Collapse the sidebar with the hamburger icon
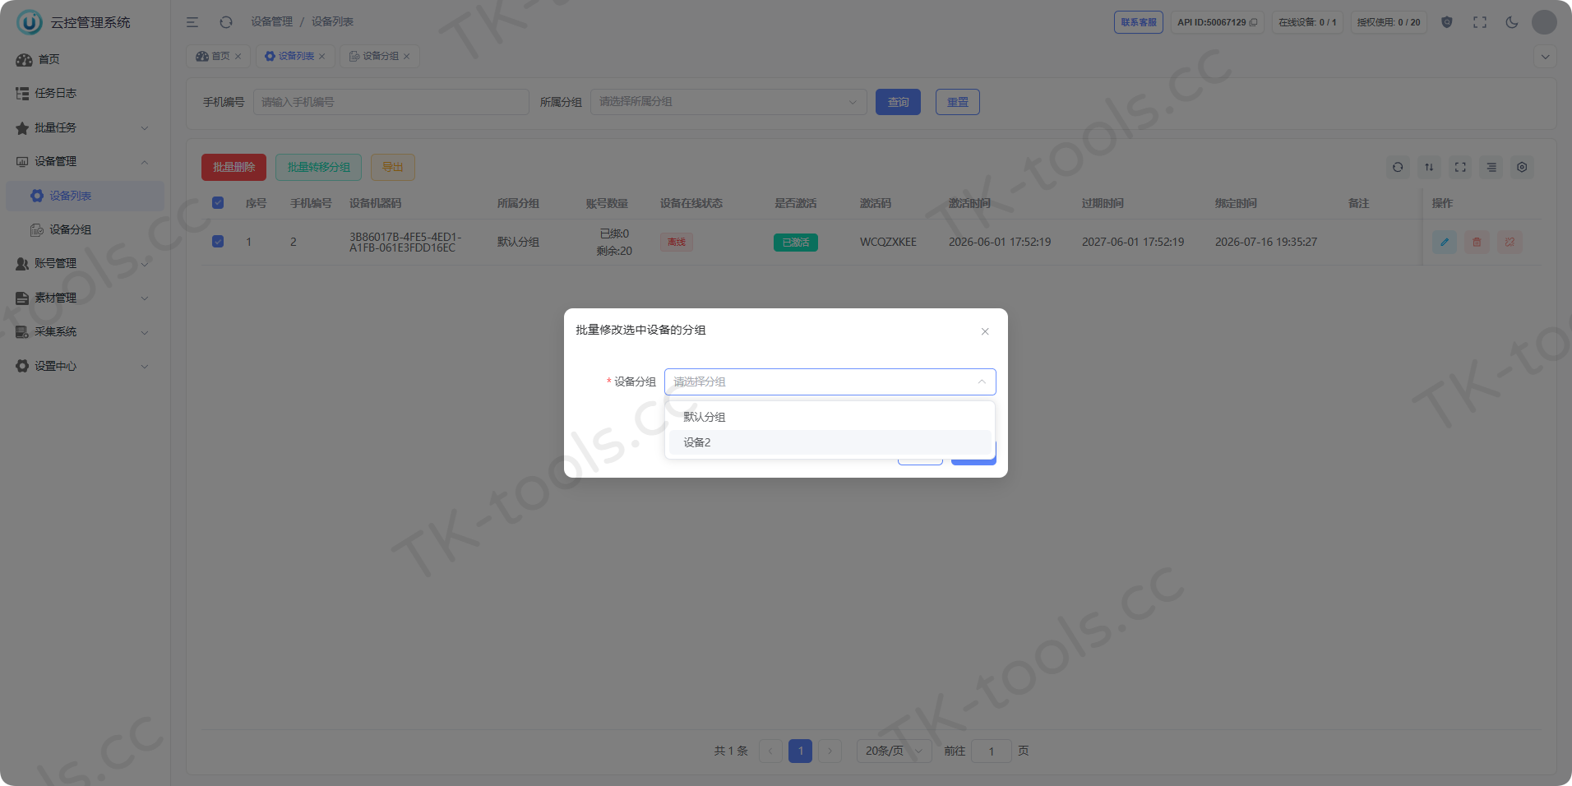The width and height of the screenshot is (1572, 786). pyautogui.click(x=192, y=22)
